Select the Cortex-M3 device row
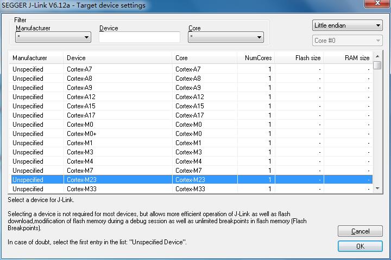This screenshot has width=391, height=260. tap(191, 152)
